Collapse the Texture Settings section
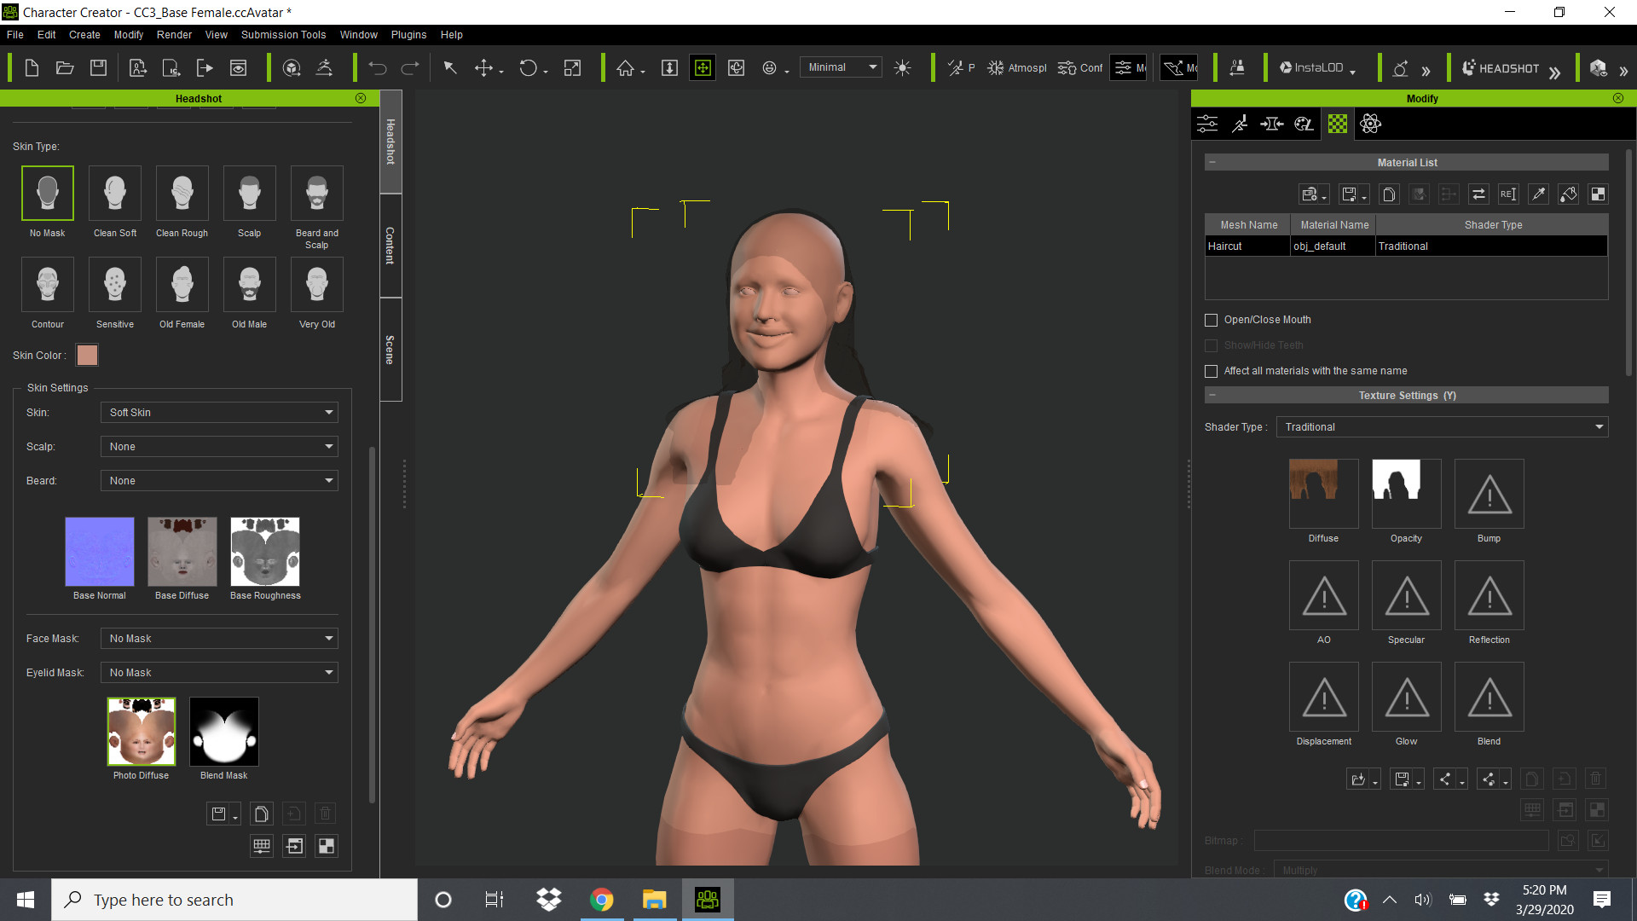1637x921 pixels. 1212,395
